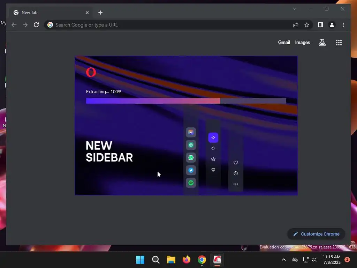Click the Extracting... 100% status text
This screenshot has width=357, height=268.
click(x=104, y=92)
